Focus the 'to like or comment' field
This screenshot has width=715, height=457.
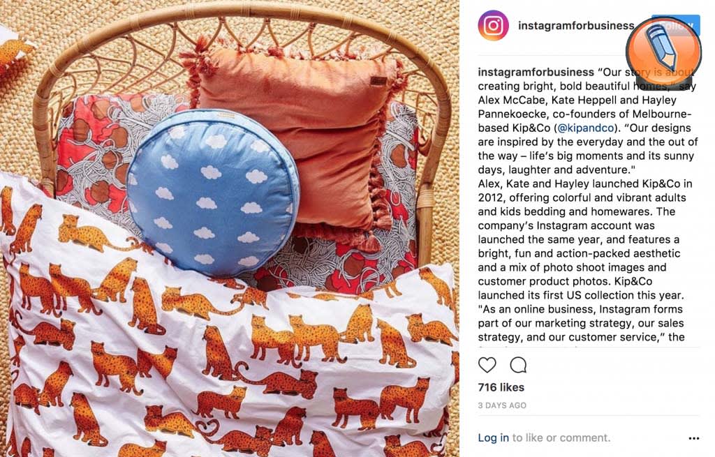561,438
